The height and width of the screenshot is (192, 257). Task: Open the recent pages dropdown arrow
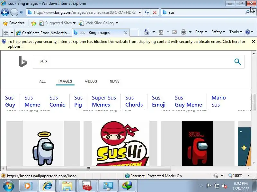21,12
